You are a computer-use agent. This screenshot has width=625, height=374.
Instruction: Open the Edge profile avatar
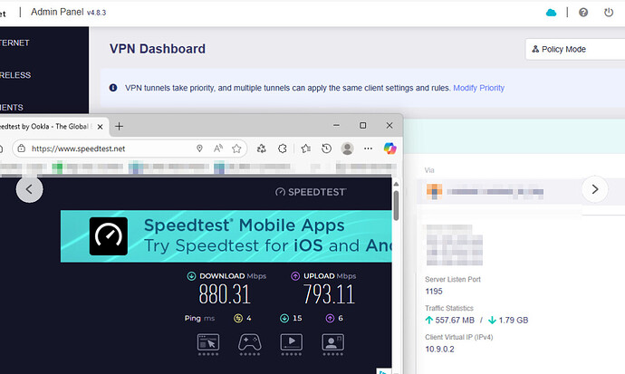pyautogui.click(x=347, y=148)
